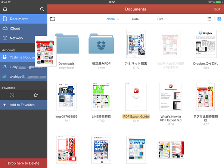Open the アプリ比較特集初校 thumbnail
The height and width of the screenshot is (168, 224).
click(206, 97)
